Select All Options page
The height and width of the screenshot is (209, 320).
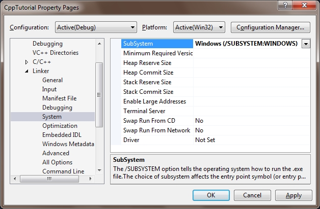point(58,162)
